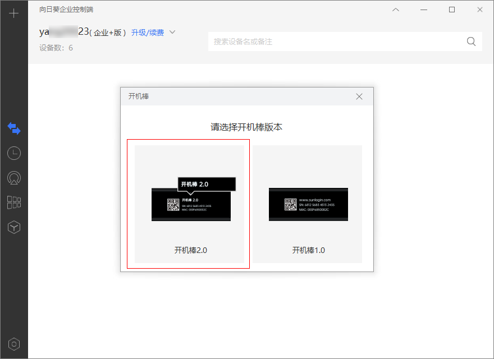Maximize the main window
The image size is (494, 359).
point(452,10)
